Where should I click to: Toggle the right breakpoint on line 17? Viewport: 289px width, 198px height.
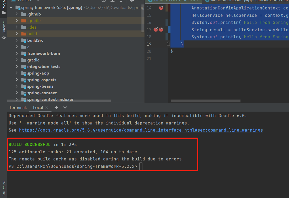click(x=161, y=29)
